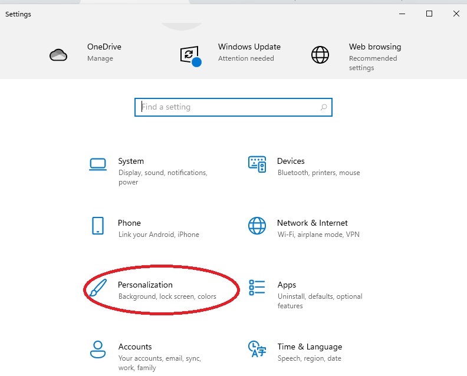Open the Accounts settings heading
Image resolution: width=467 pixels, height=376 pixels.
(x=135, y=347)
